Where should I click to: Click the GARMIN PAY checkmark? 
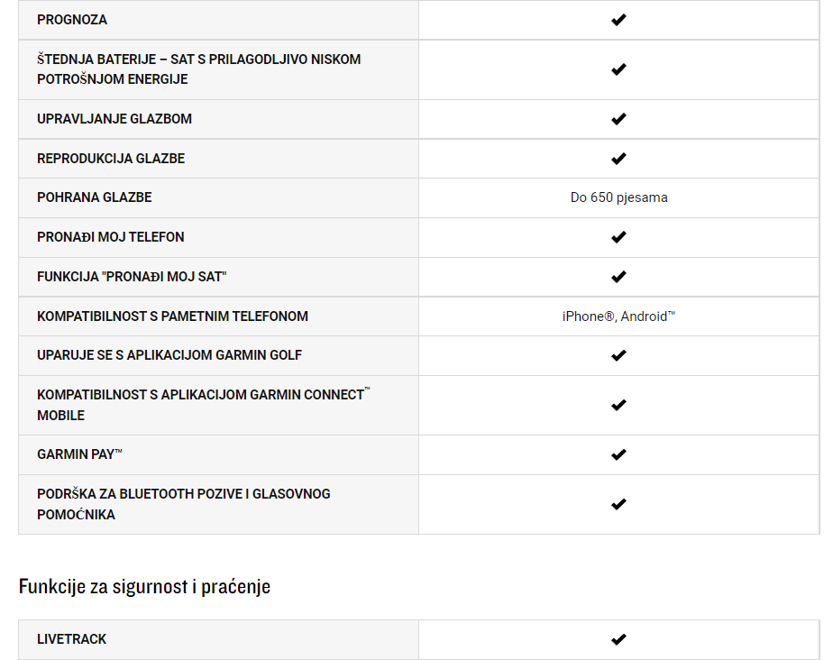618,455
